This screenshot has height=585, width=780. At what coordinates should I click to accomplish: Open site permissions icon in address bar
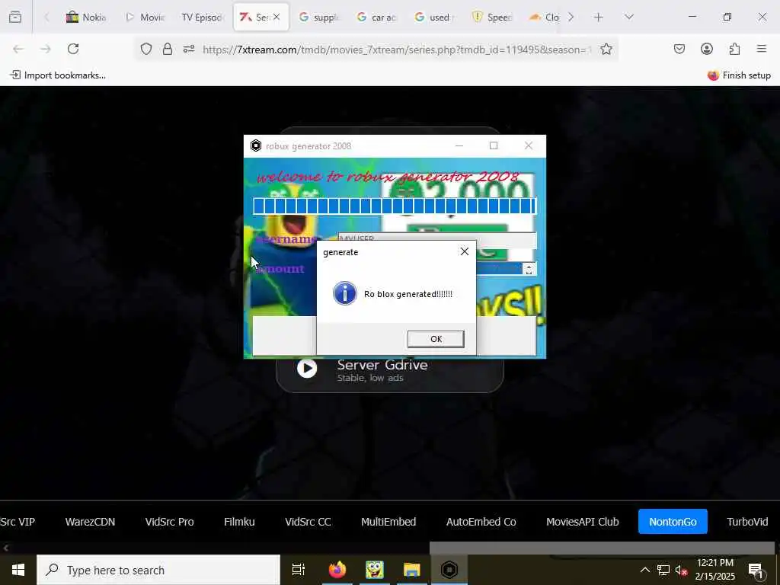[189, 49]
